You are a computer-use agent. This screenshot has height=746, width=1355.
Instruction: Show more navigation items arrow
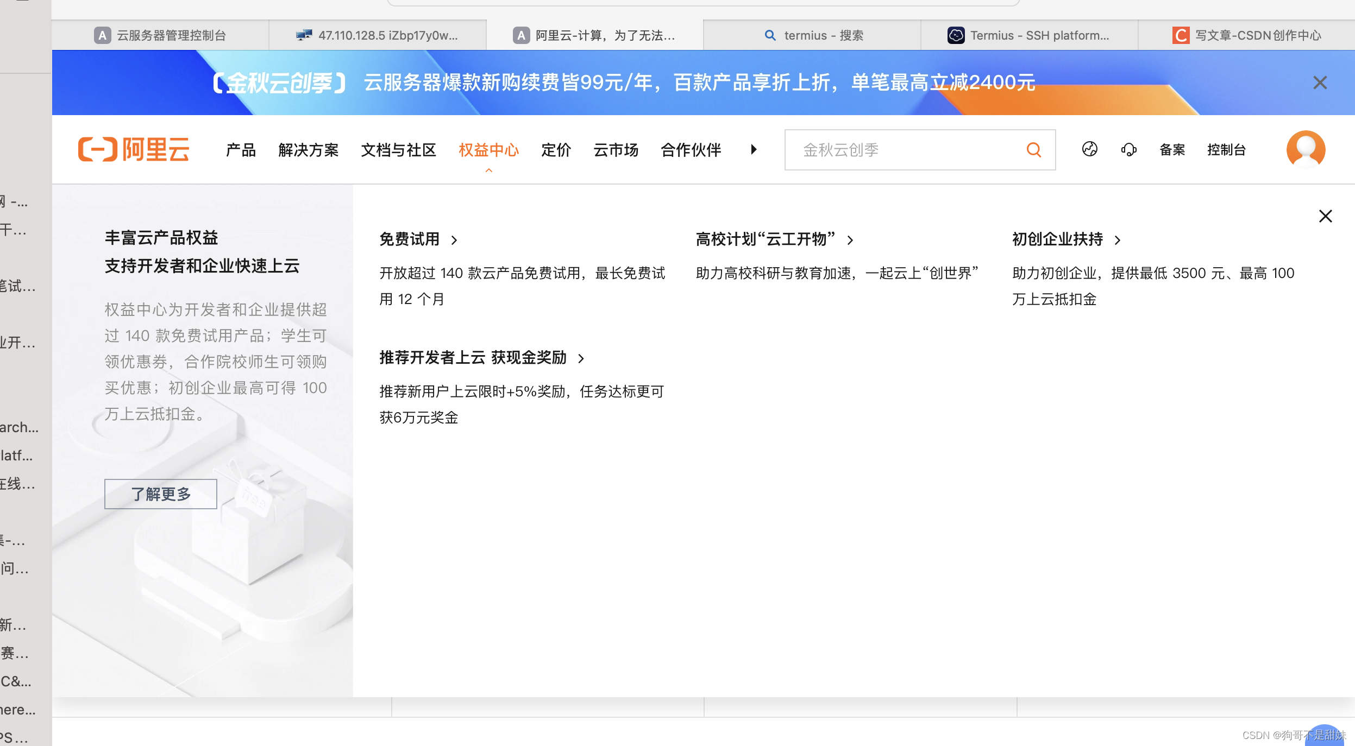point(754,149)
